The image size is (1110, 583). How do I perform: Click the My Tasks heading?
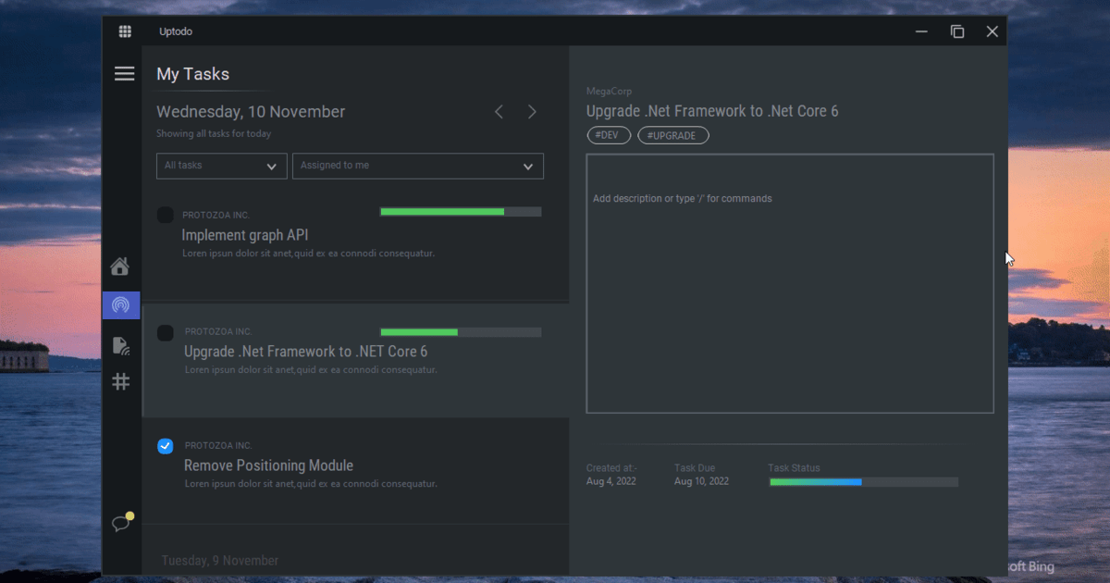point(191,74)
